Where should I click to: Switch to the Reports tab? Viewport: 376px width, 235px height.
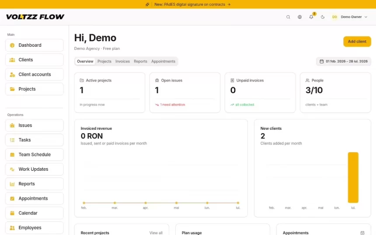[140, 61]
